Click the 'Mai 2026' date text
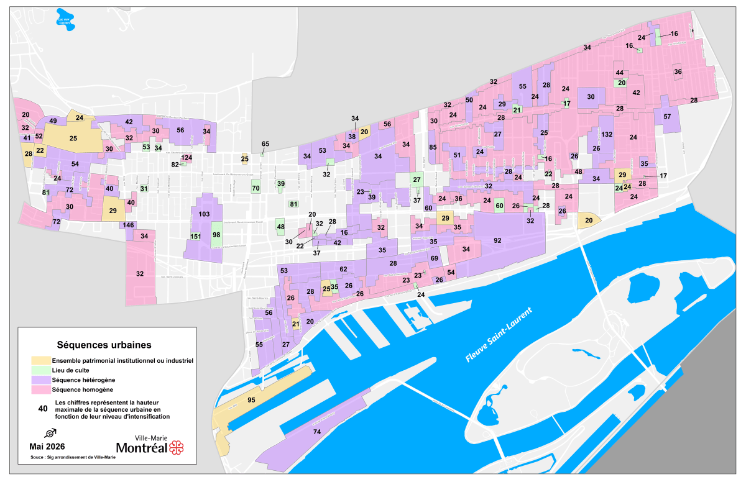This screenshot has height=482, width=746. coord(47,447)
